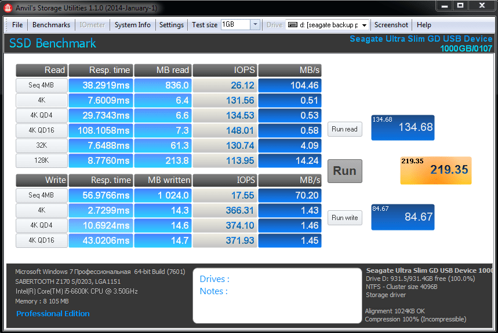Viewport: 498px width, 333px height.
Task: Click the Memory : 8 105 MB line
Action: coord(42,301)
